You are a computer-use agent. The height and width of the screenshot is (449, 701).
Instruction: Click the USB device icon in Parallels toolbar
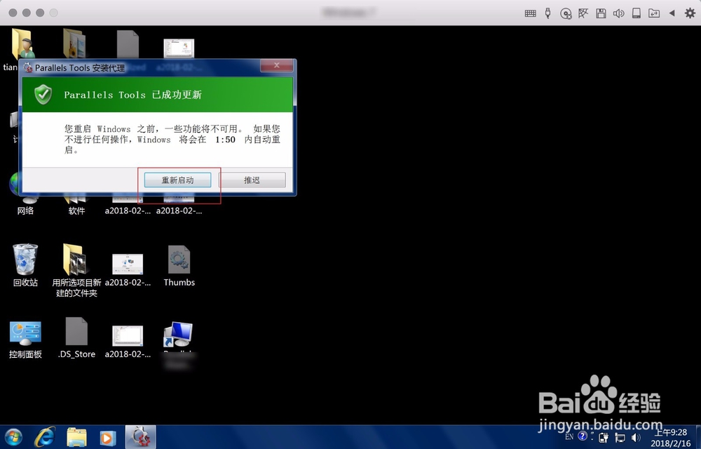tap(548, 13)
